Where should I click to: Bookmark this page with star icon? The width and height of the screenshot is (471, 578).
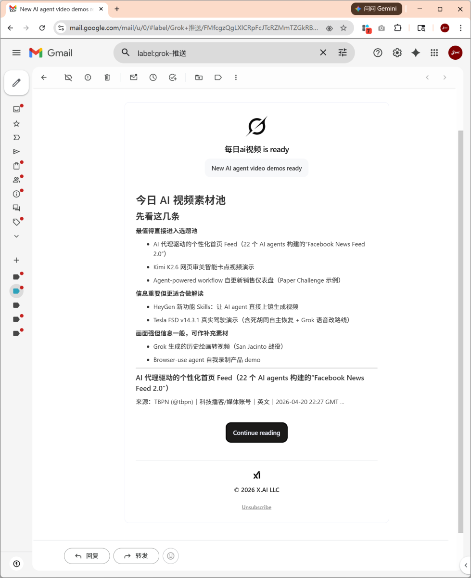pyautogui.click(x=344, y=28)
